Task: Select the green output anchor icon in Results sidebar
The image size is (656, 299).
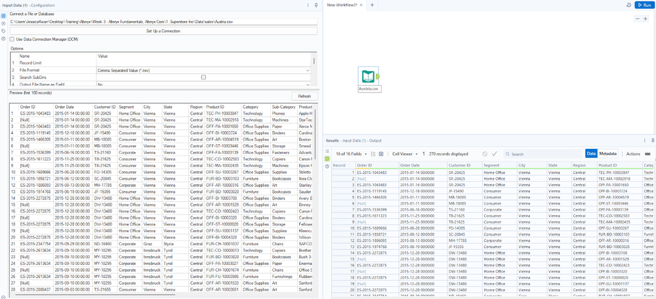Action: point(327,159)
